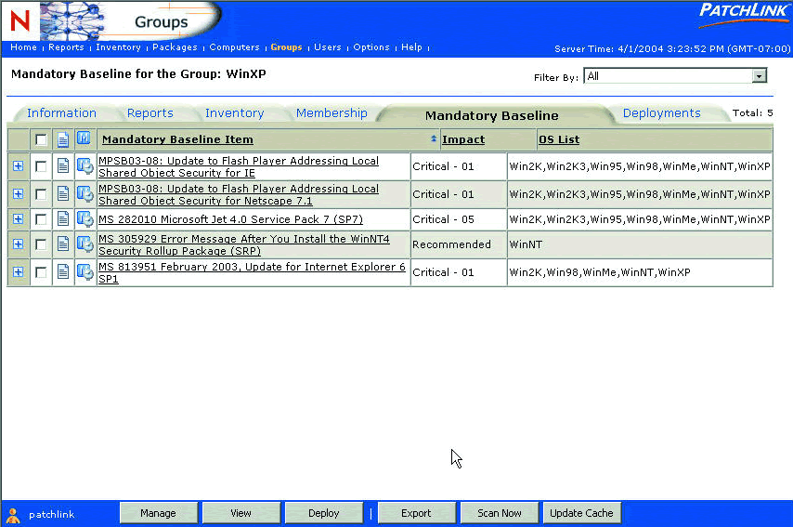
Task: Check the box for MS 282010 Jet Service Pack
Action: click(x=41, y=219)
